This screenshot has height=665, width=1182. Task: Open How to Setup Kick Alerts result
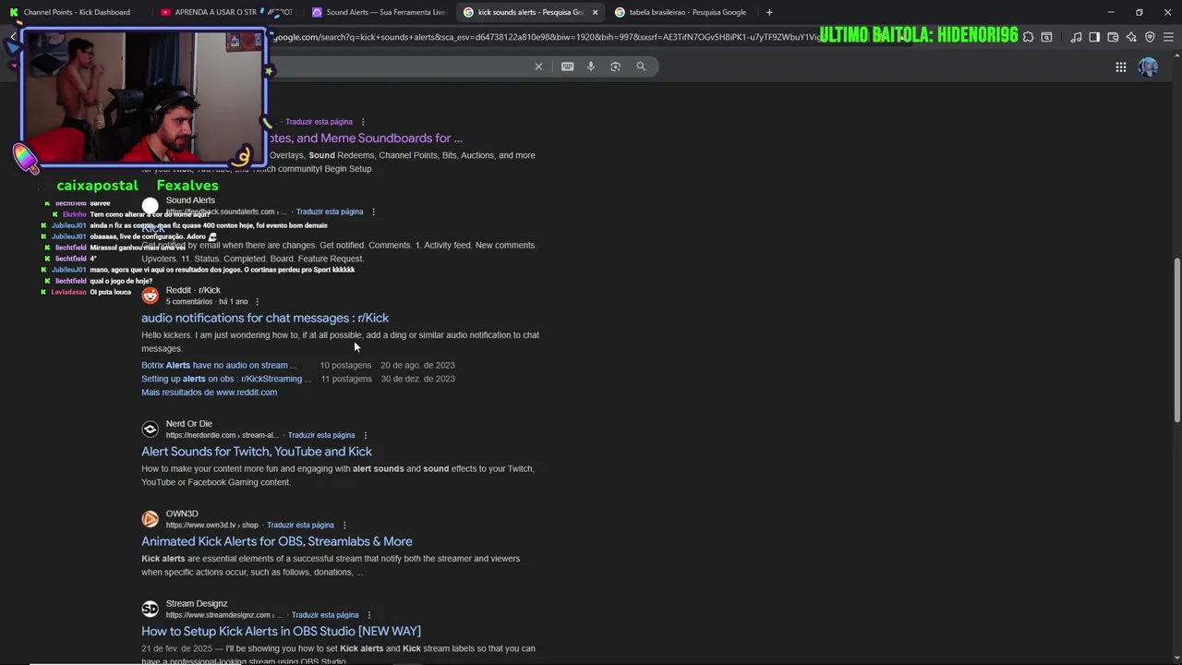(x=281, y=631)
